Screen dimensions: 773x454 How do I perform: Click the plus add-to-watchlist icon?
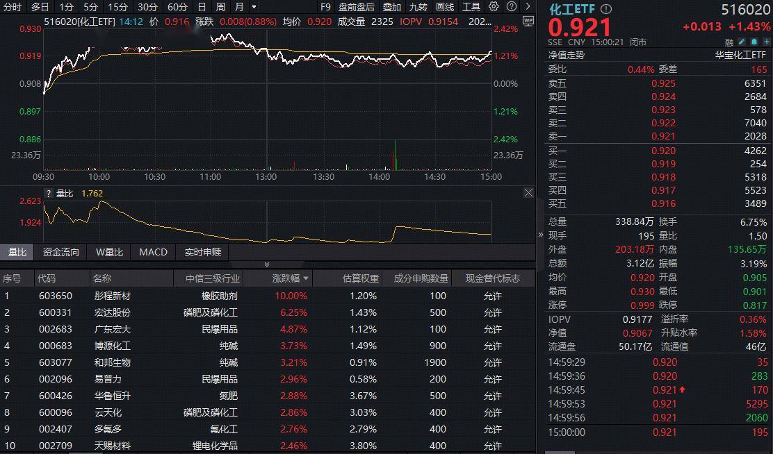pyautogui.click(x=766, y=42)
